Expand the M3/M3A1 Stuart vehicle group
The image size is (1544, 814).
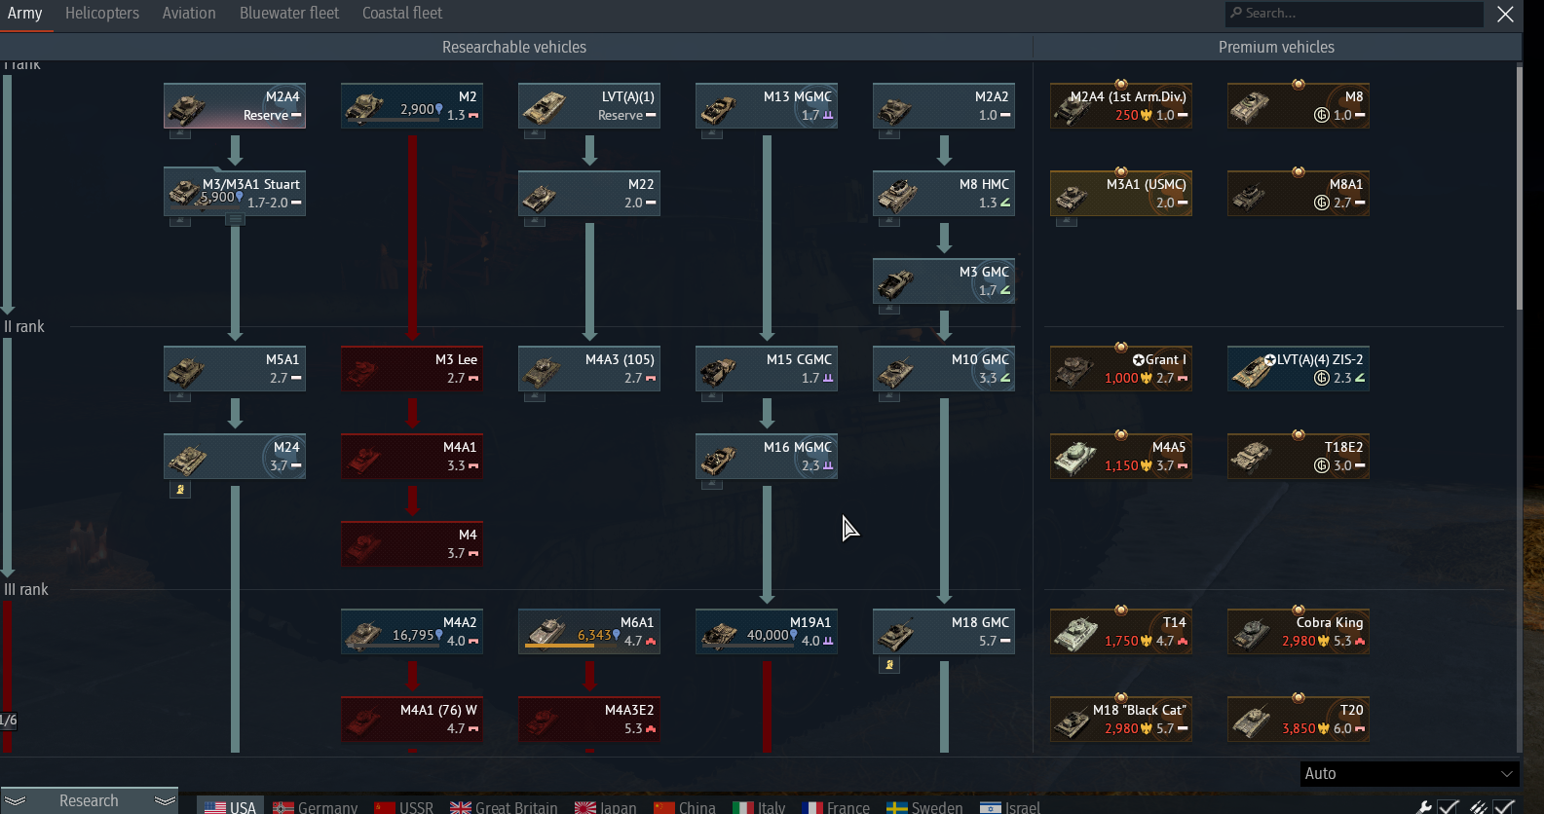(x=235, y=220)
